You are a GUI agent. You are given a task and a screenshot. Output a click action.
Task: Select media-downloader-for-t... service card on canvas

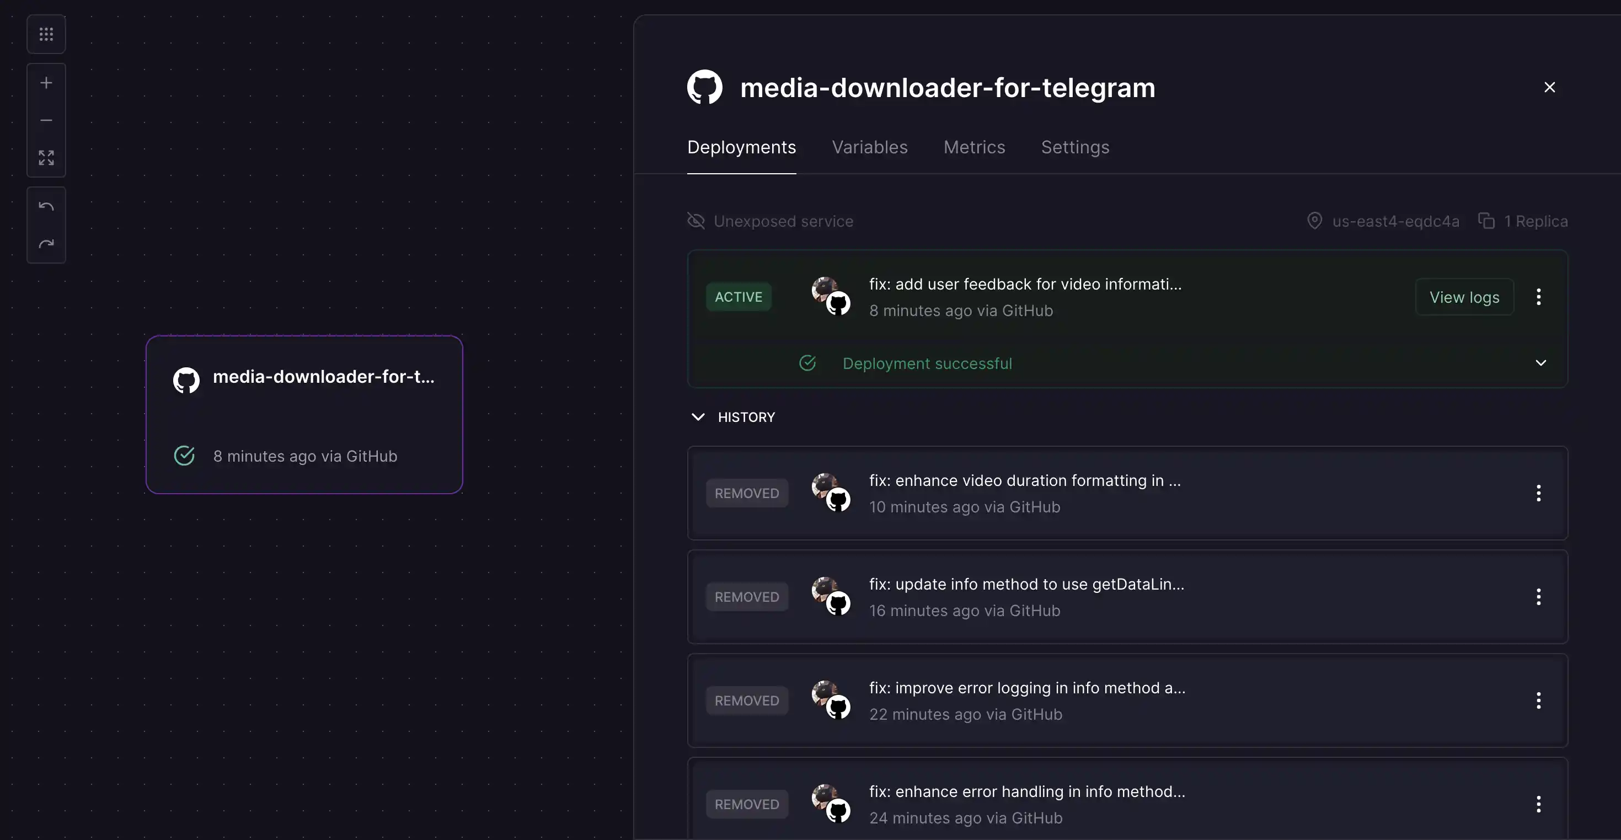[304, 414]
